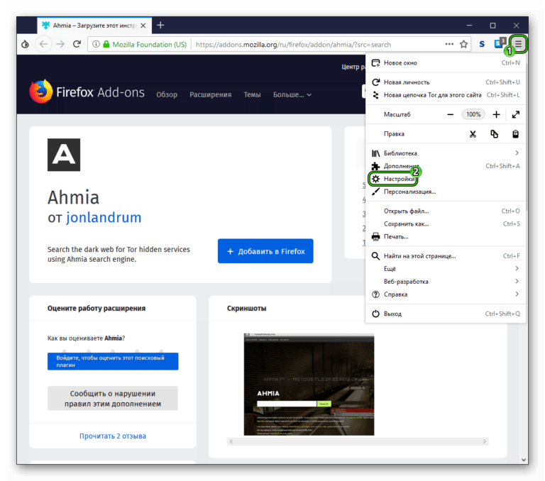Select Найти на этой странице...
Viewport: 545px width, 481px height.
click(x=446, y=256)
